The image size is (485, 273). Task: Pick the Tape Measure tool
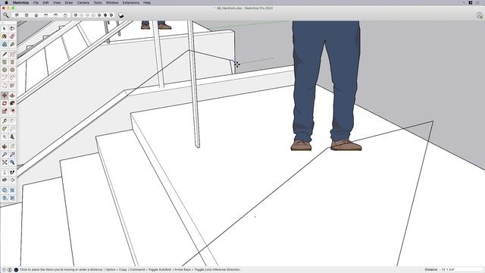click(x=5, y=121)
